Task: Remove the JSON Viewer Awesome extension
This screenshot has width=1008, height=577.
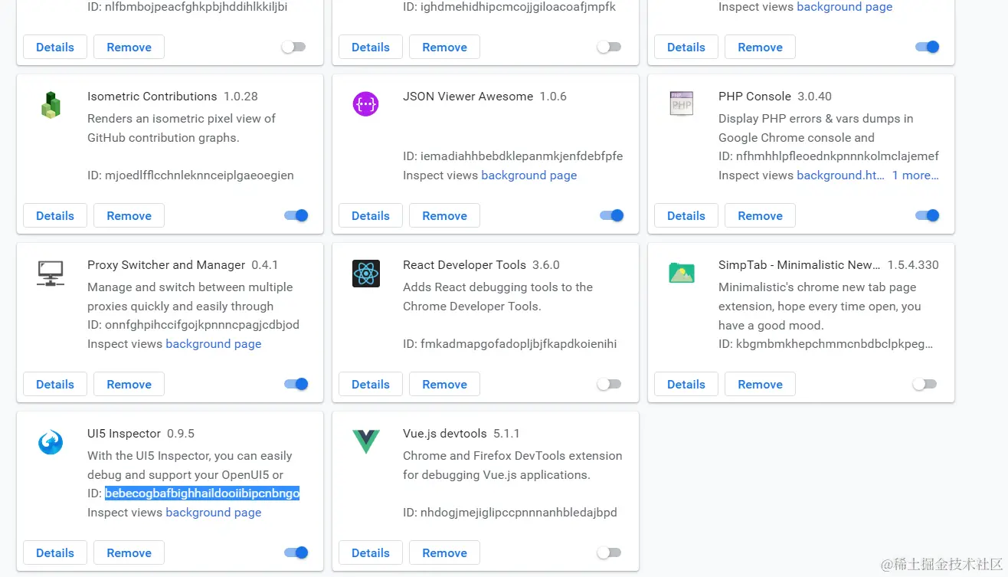Action: coord(444,215)
